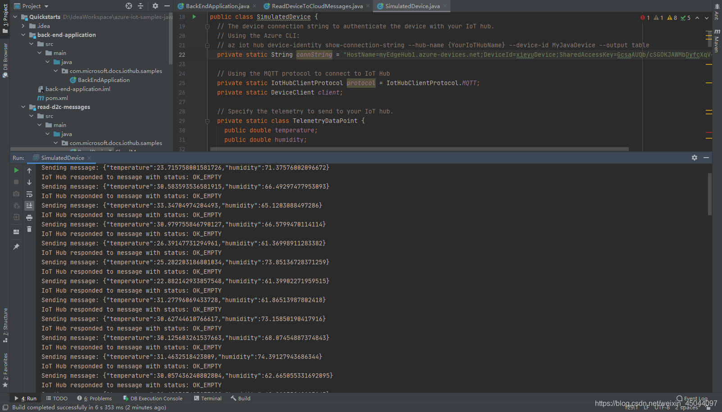The height and width of the screenshot is (412, 722).
Task: Open the Favorites side panel
Action: tap(5, 370)
